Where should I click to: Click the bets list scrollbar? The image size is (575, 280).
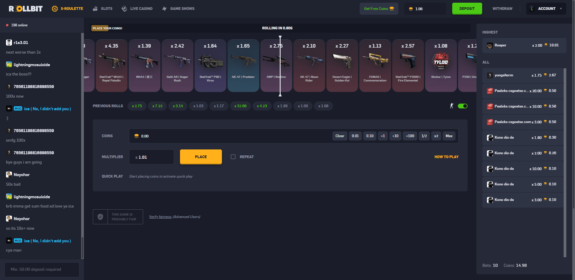tap(565, 163)
